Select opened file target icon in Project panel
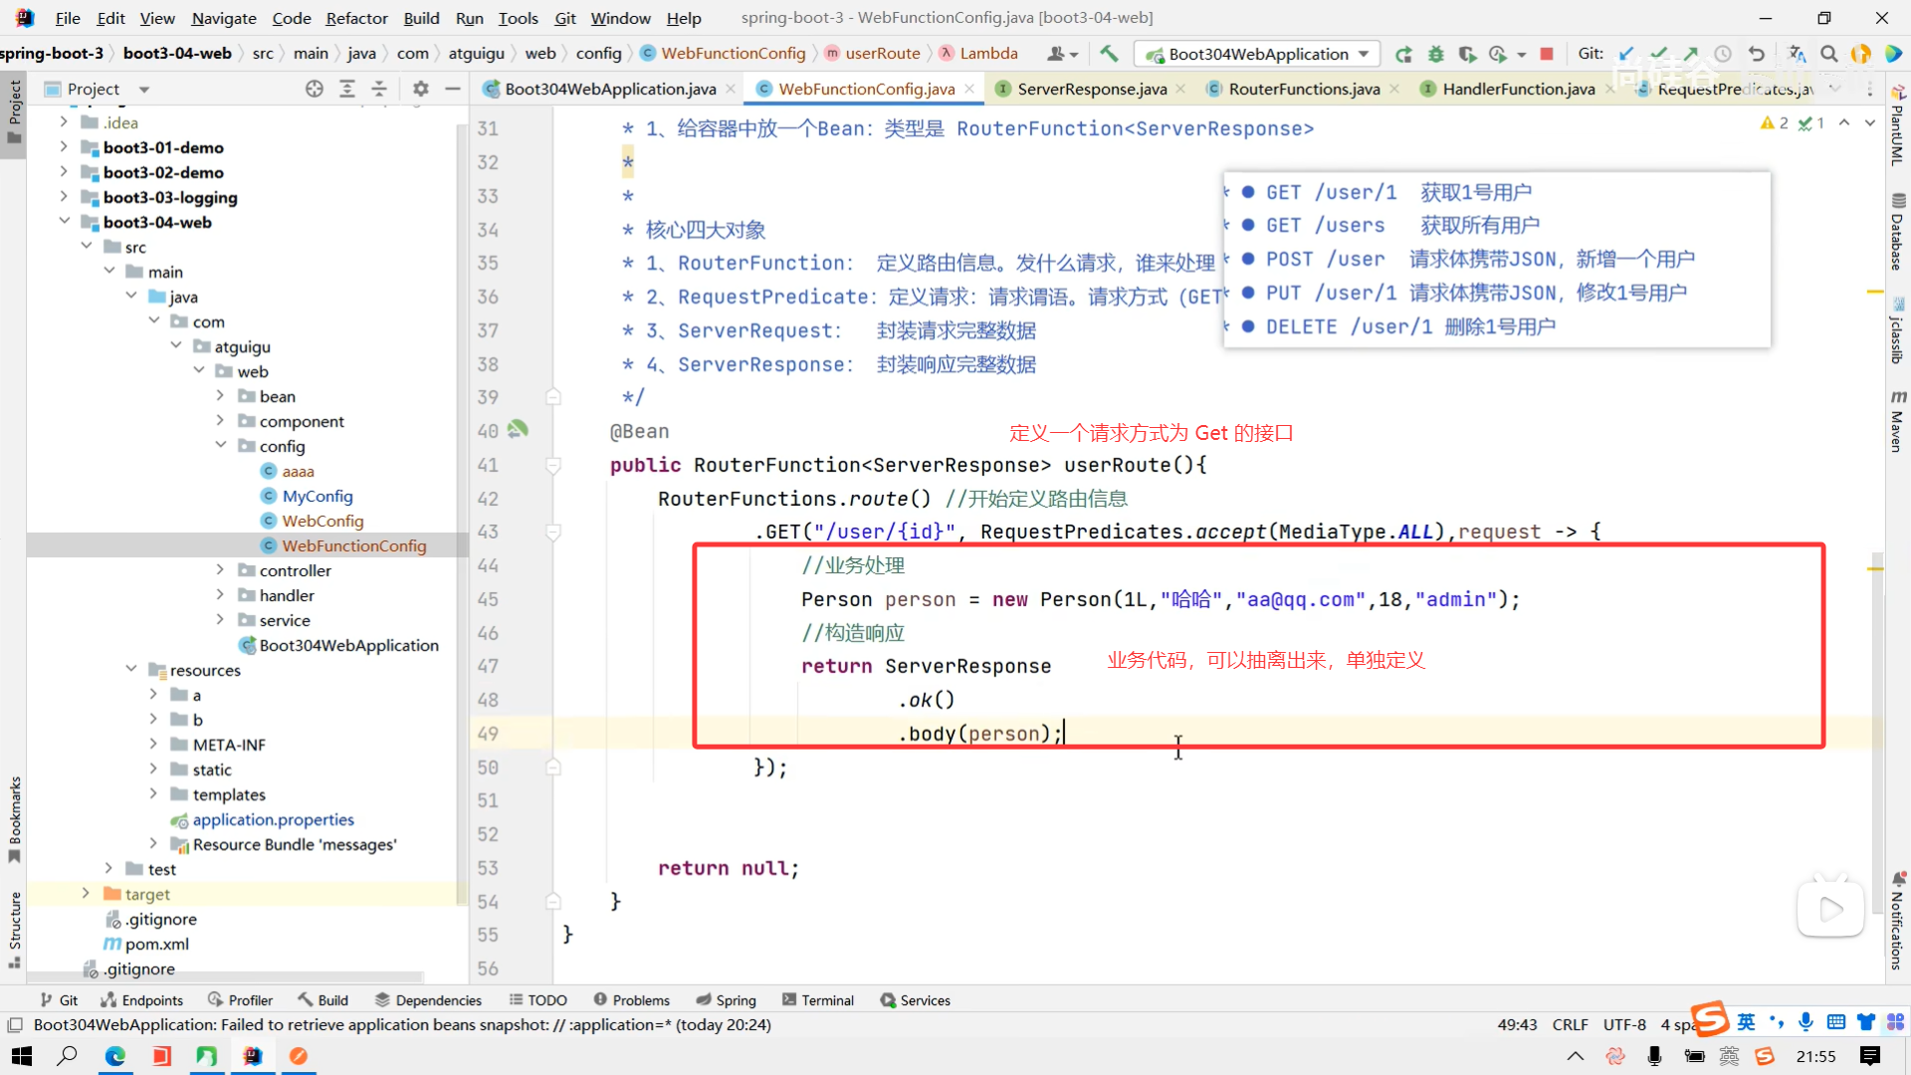 (x=315, y=89)
